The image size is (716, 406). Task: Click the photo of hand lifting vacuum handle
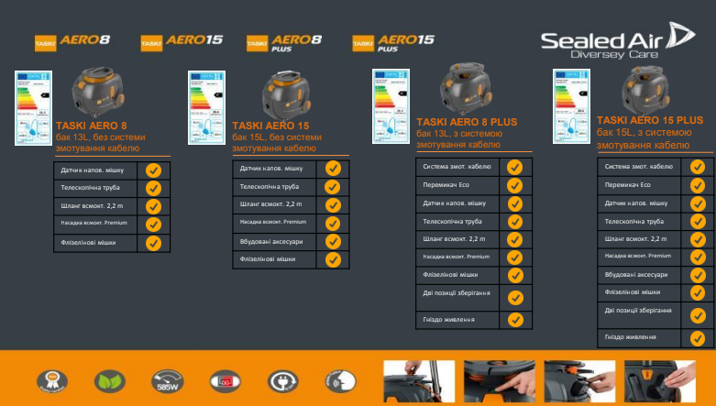pos(419,381)
